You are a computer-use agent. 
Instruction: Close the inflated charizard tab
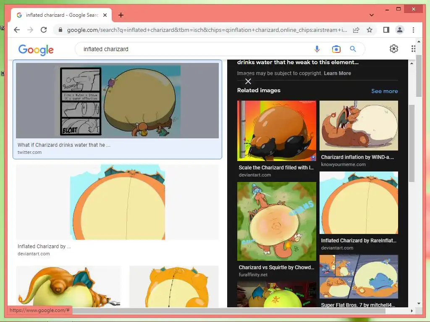pos(105,15)
